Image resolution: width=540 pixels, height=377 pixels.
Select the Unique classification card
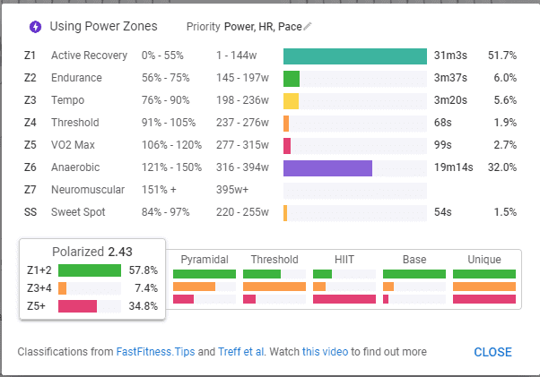(x=484, y=281)
